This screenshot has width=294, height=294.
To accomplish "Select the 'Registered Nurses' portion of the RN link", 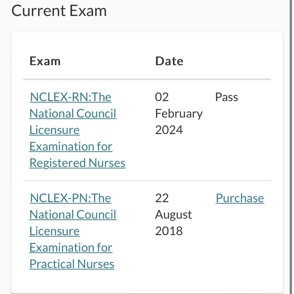I will [77, 163].
